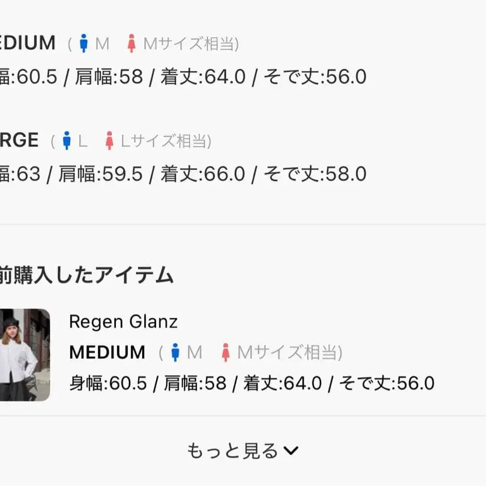
Task: Select the LARGE size heading
Action: (x=19, y=140)
